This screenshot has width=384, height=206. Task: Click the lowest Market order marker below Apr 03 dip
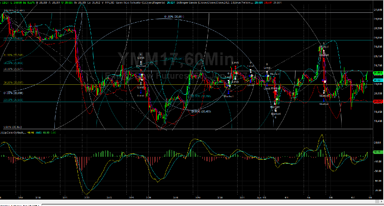tap(276, 114)
